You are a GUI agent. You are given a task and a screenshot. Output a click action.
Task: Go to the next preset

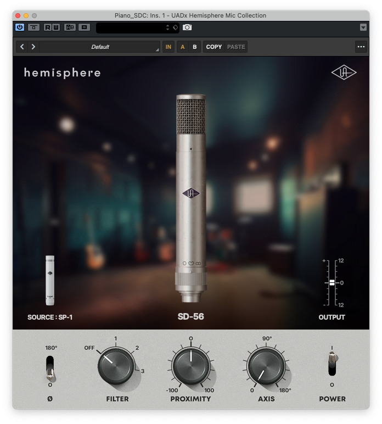pyautogui.click(x=33, y=47)
